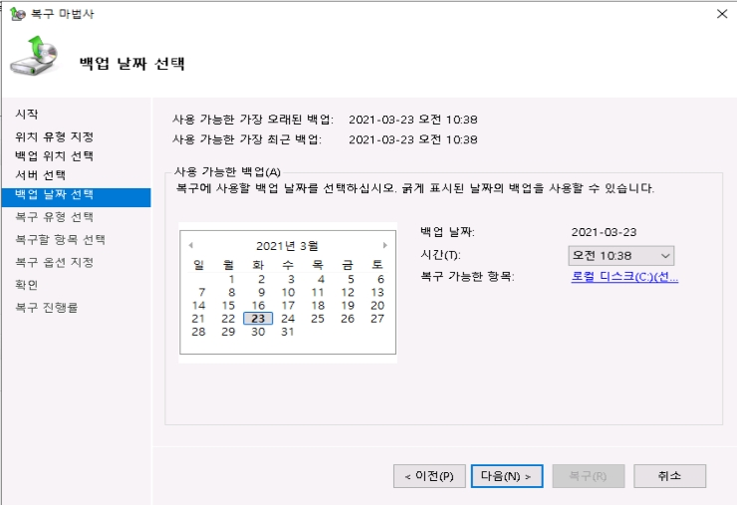Click the 취소 cancel button
Screen dimensions: 737x505
[x=669, y=476]
